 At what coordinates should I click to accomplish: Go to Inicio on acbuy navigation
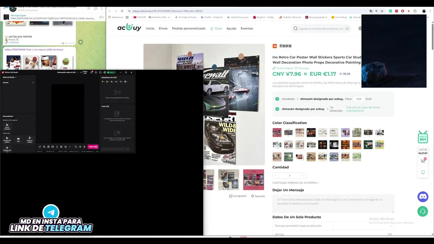[x=150, y=28]
